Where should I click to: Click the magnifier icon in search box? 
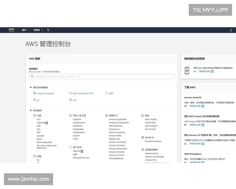[32, 76]
